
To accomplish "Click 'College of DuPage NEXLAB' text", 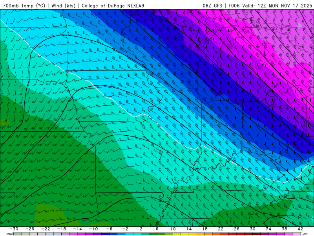I will click(113, 6).
